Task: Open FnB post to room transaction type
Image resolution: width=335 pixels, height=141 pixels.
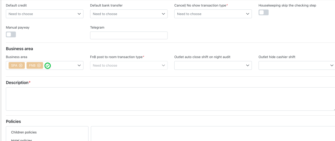Action: [129, 66]
